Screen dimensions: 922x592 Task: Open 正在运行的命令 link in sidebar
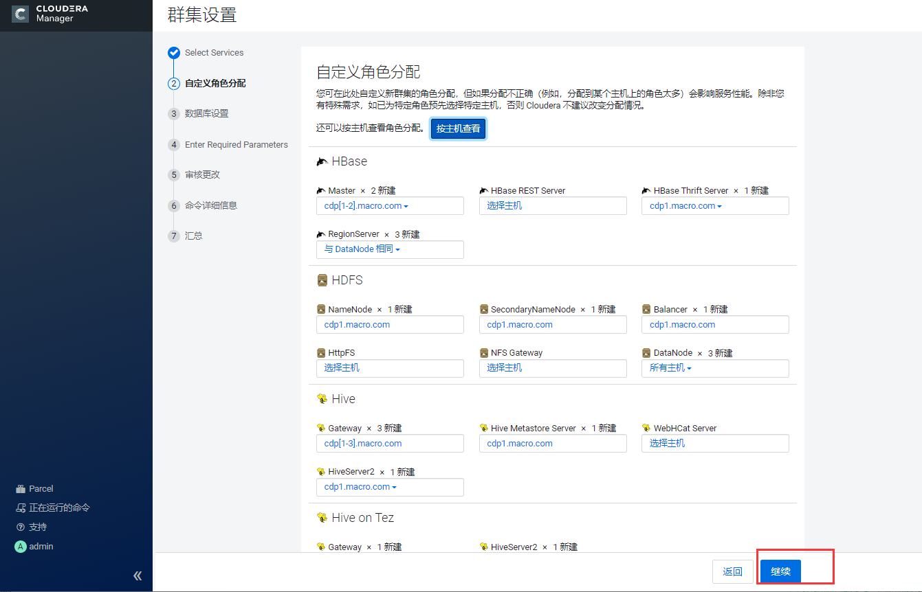click(x=59, y=508)
